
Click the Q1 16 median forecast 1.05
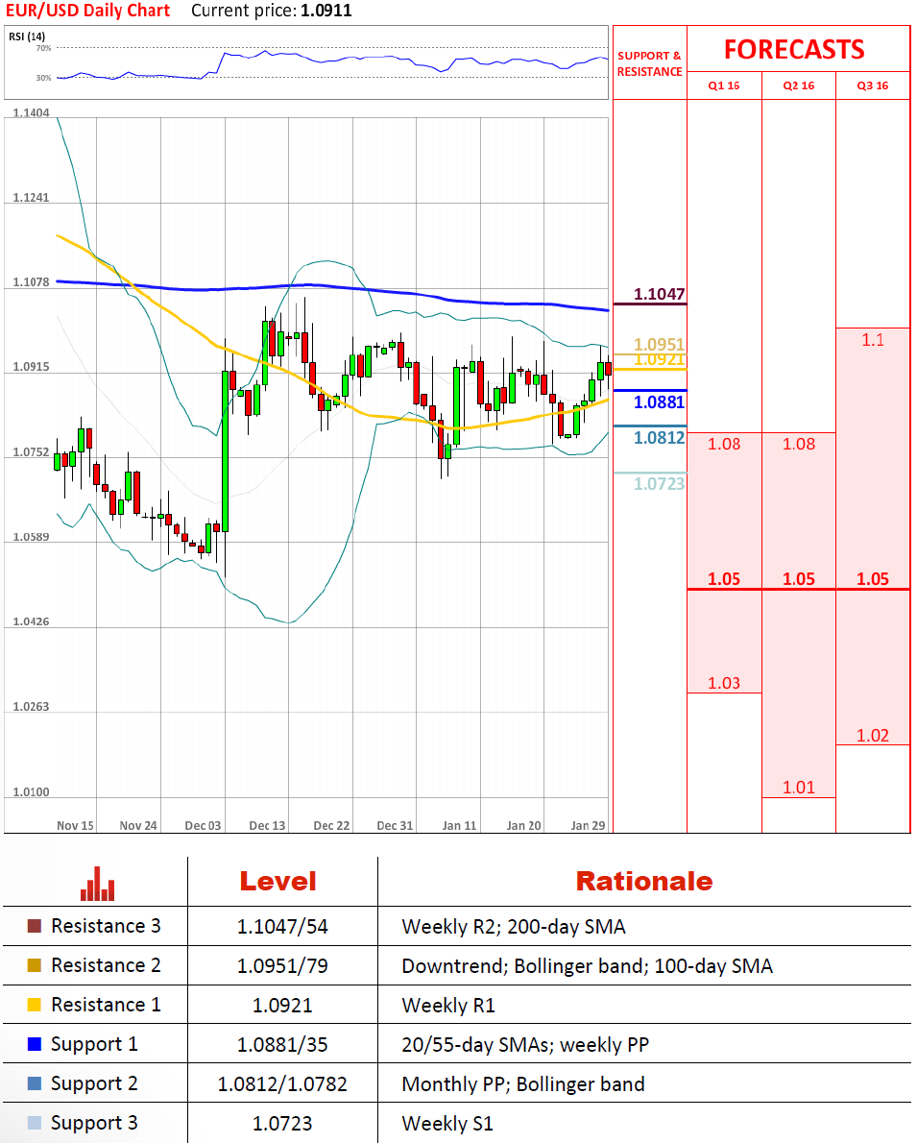(724, 579)
